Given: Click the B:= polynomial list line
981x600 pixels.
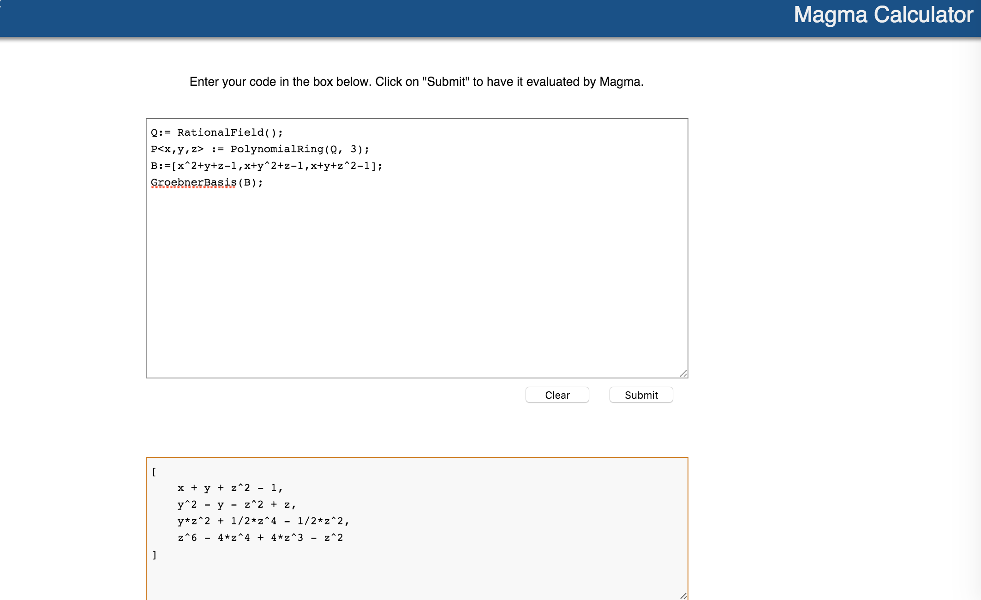Looking at the screenshot, I should point(266,166).
